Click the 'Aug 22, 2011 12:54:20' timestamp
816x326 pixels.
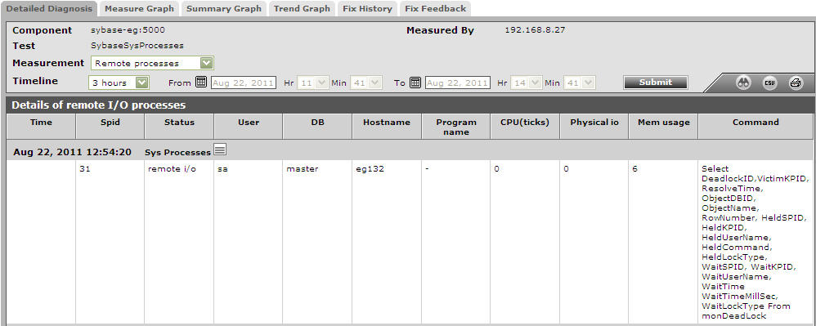(x=72, y=152)
